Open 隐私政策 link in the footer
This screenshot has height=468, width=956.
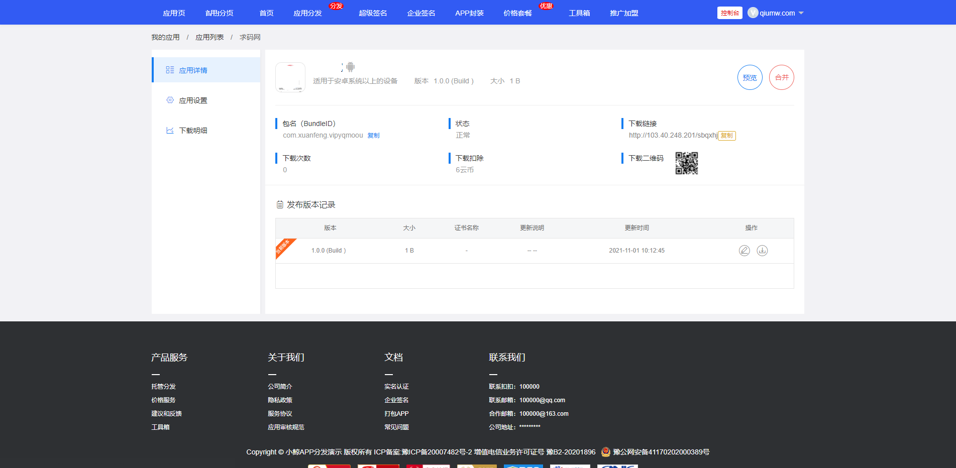pos(280,400)
